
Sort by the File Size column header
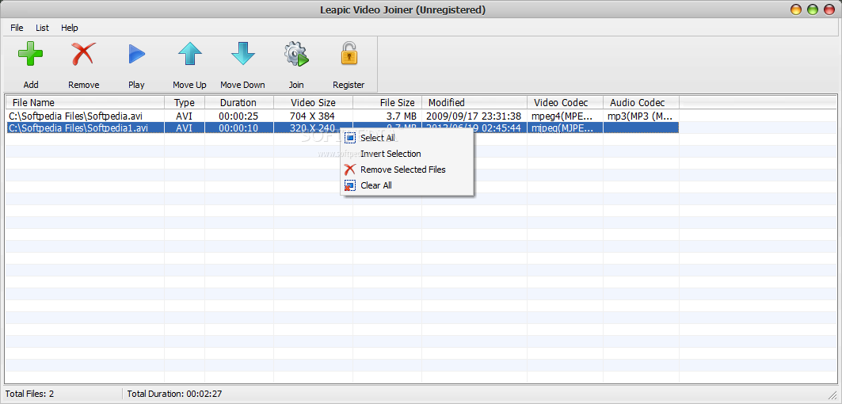pyautogui.click(x=387, y=103)
